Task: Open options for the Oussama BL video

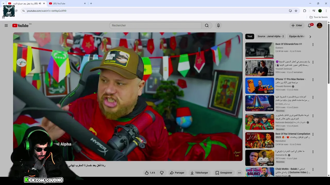Action: point(313,152)
